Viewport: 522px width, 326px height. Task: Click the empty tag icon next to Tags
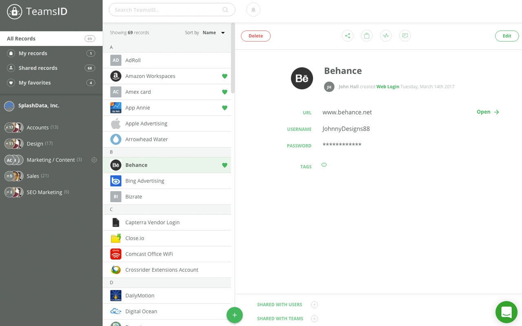324,165
